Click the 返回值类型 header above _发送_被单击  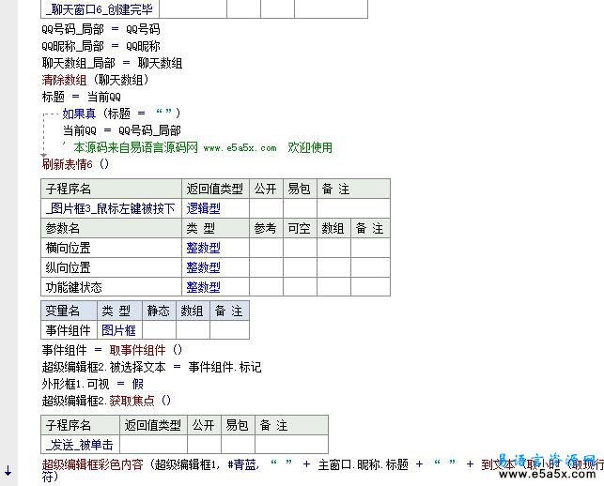153,426
